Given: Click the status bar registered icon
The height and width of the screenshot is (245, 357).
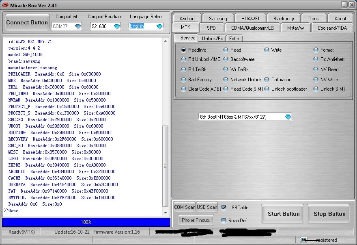Looking at the screenshot, I should click(x=303, y=240).
